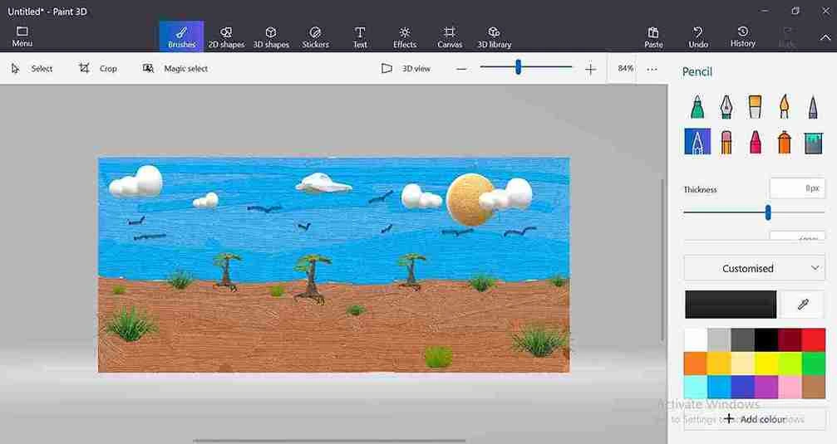The image size is (837, 444).
Task: Click the Paste button
Action: click(x=653, y=37)
